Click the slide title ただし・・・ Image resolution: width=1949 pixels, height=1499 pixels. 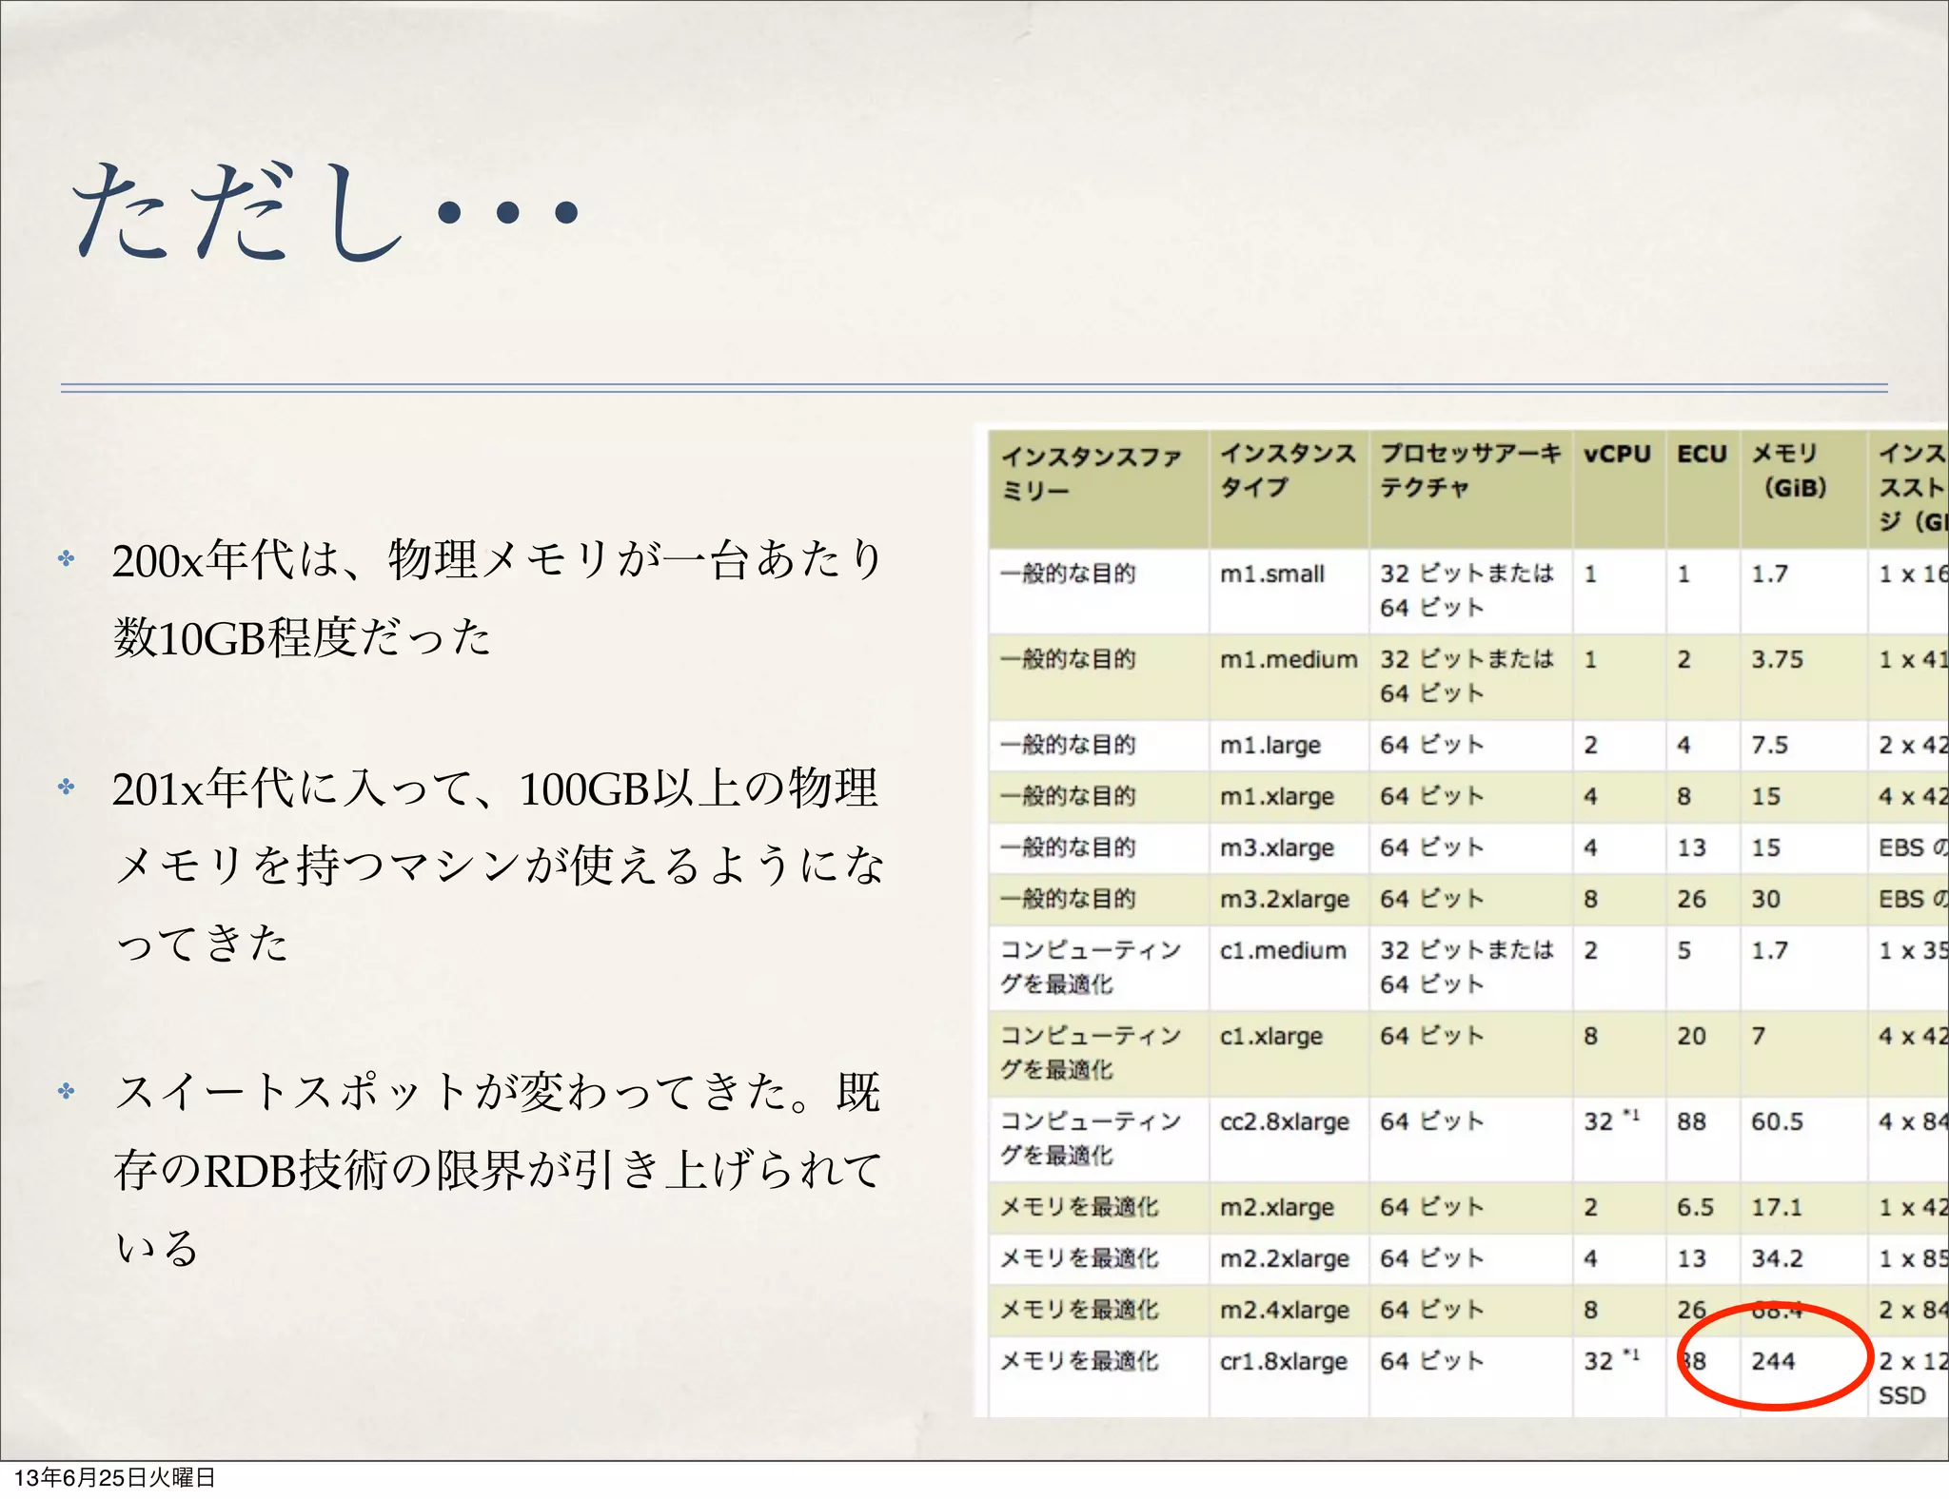tap(325, 211)
